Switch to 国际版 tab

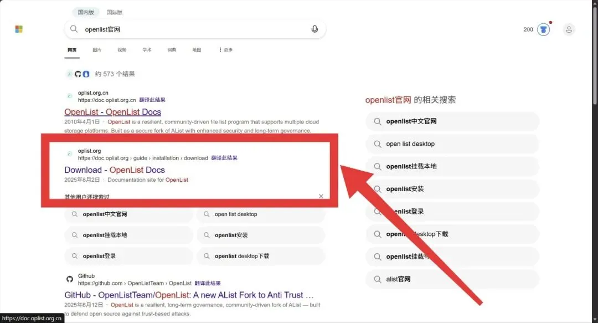point(115,12)
